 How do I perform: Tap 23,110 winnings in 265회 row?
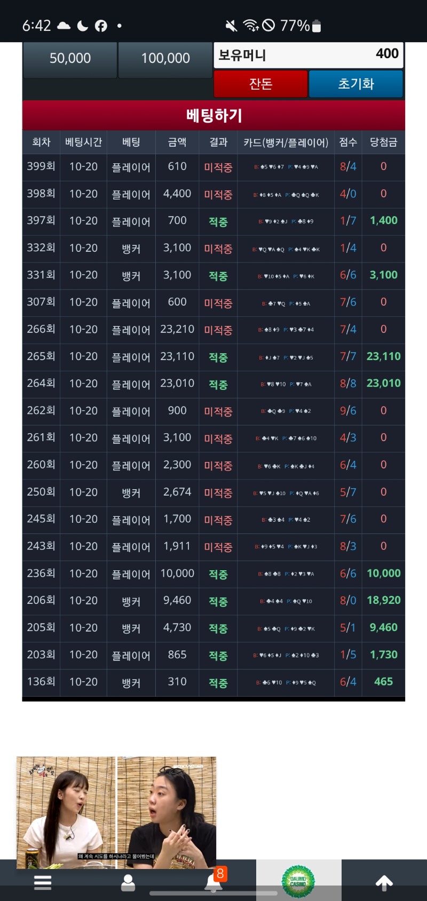[383, 356]
